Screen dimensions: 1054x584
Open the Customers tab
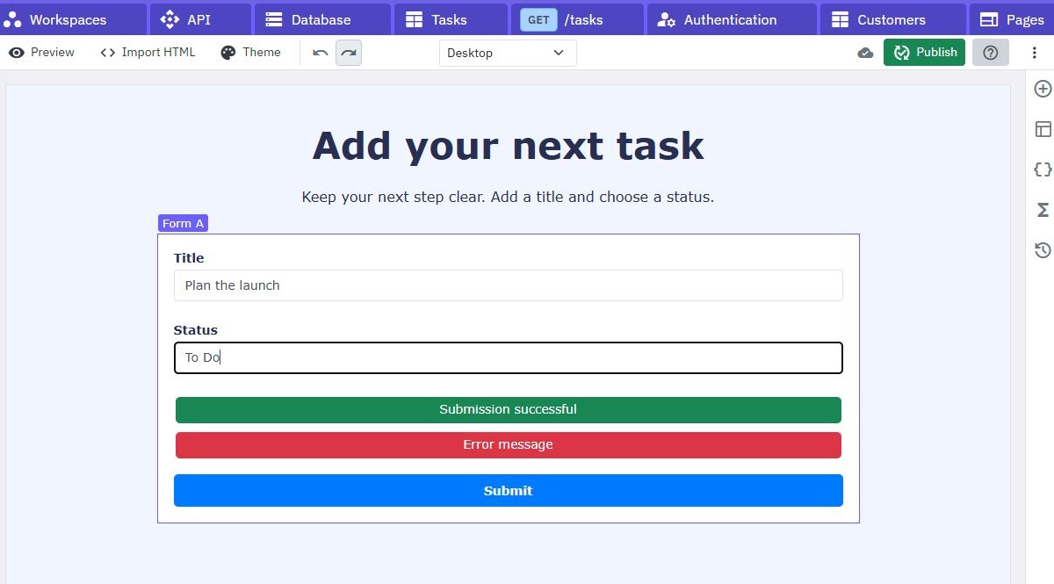(x=892, y=19)
